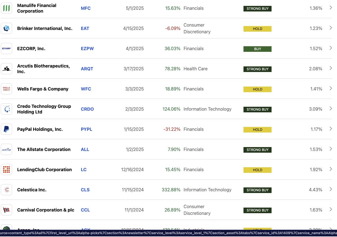Open the CLS ticker link
The height and width of the screenshot is (237, 337).
pyautogui.click(x=85, y=190)
